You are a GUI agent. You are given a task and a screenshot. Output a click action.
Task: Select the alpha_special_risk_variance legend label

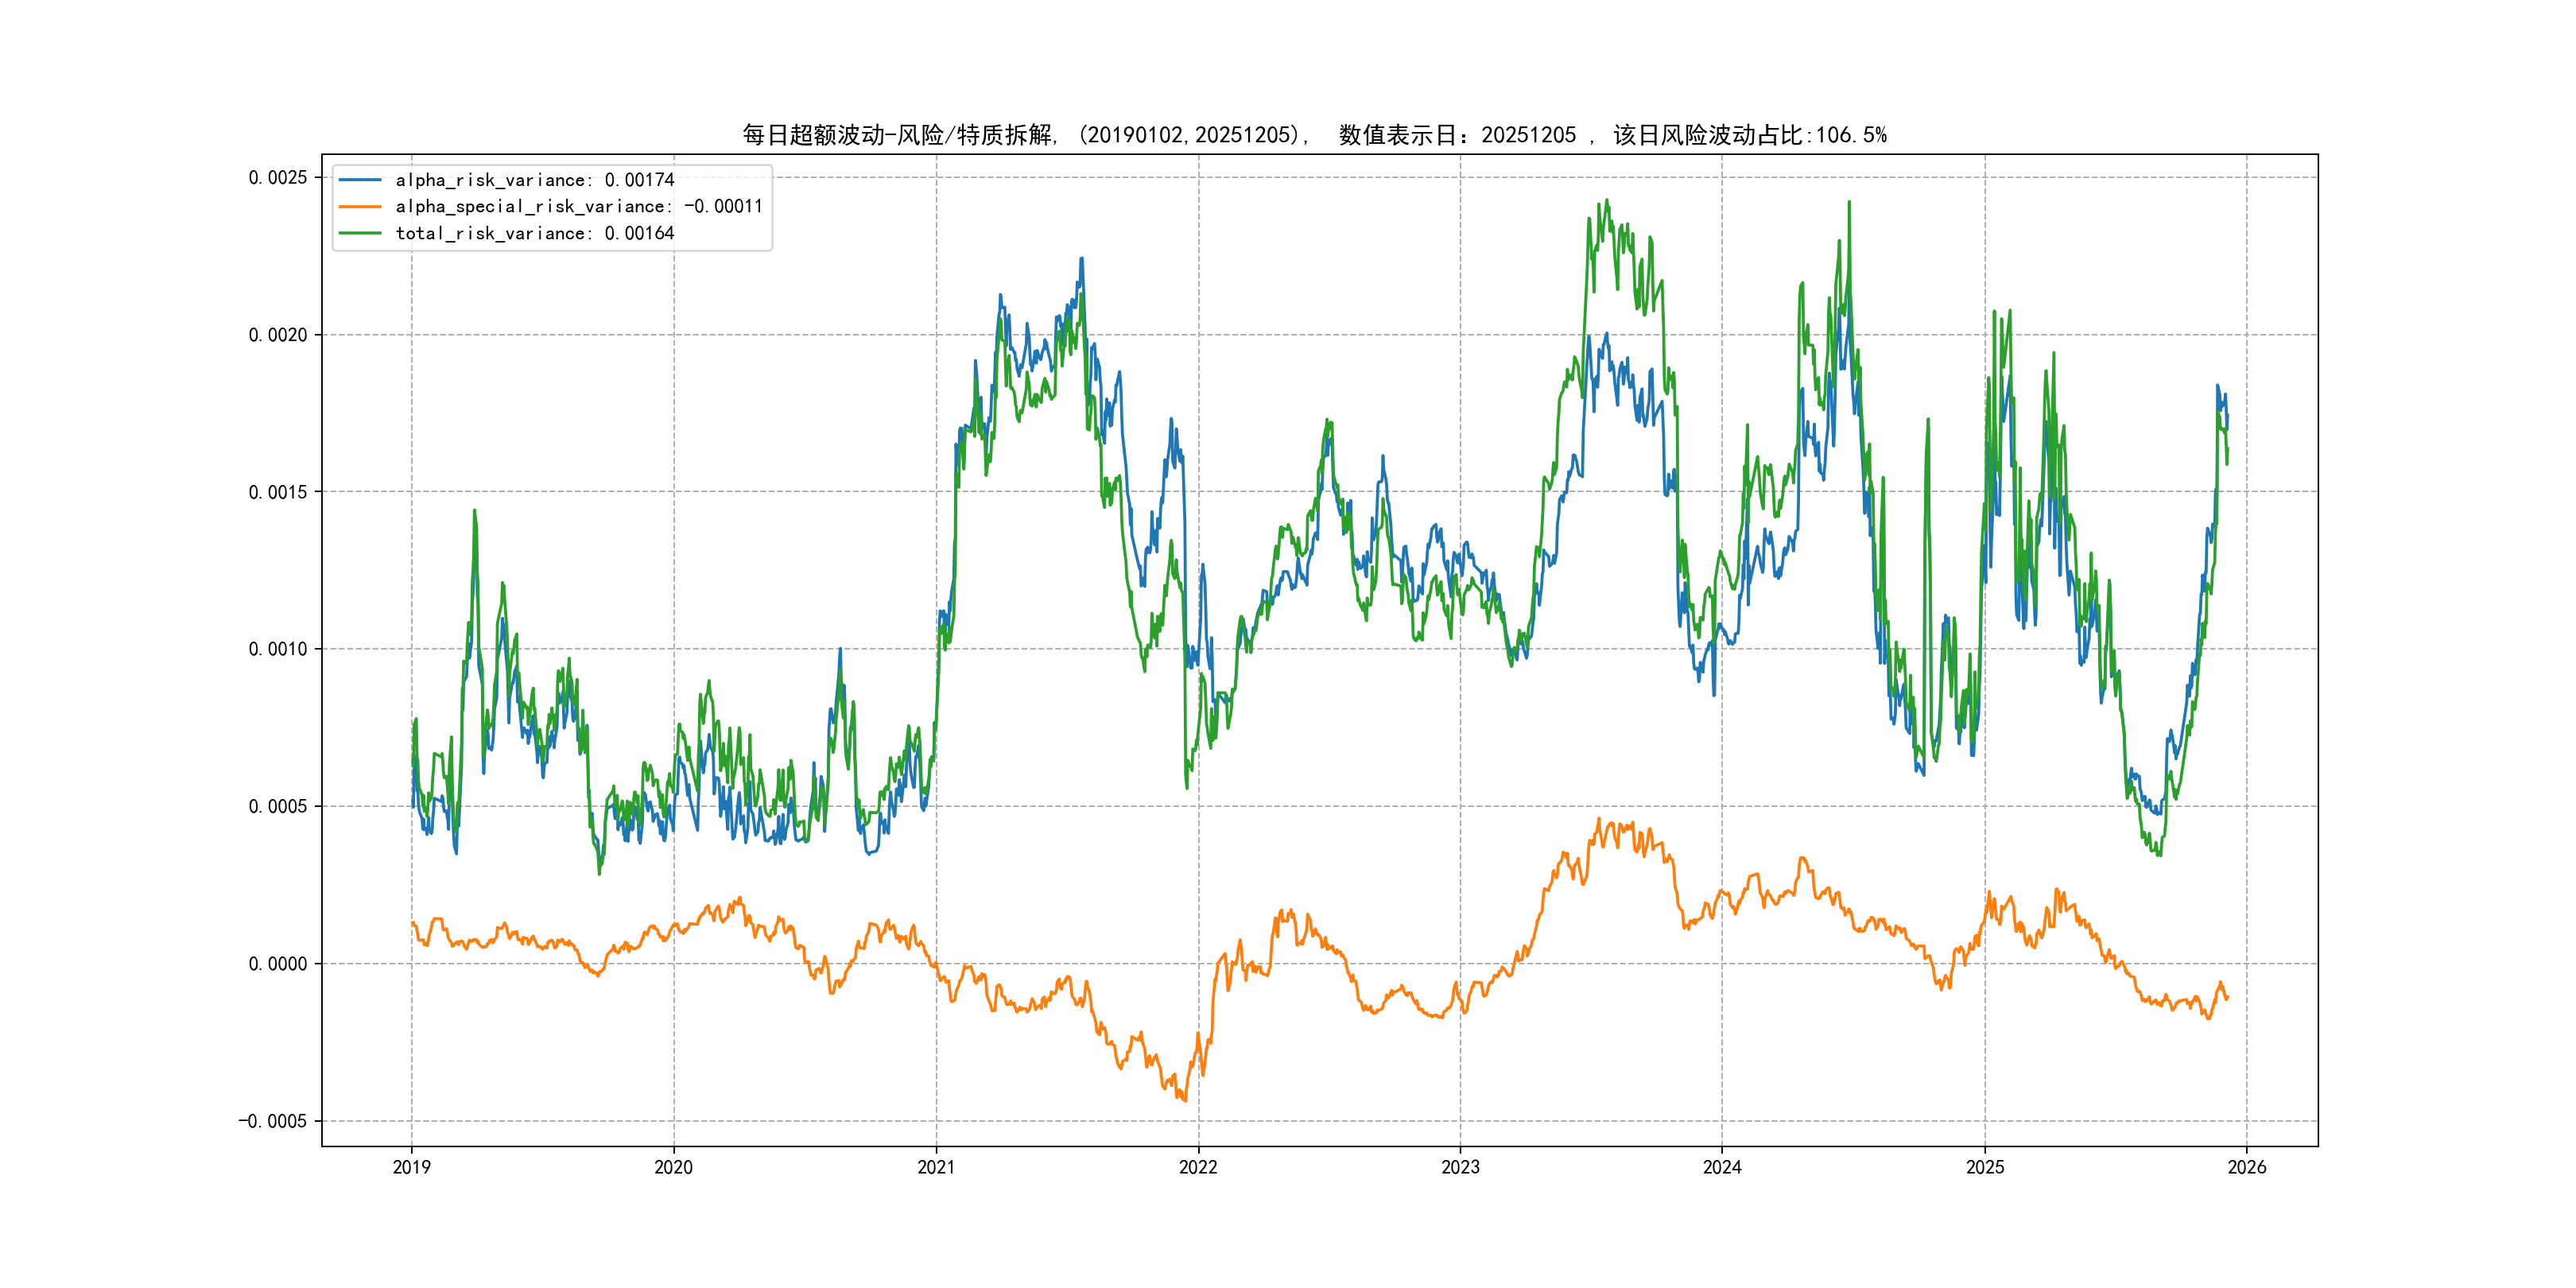coord(578,207)
